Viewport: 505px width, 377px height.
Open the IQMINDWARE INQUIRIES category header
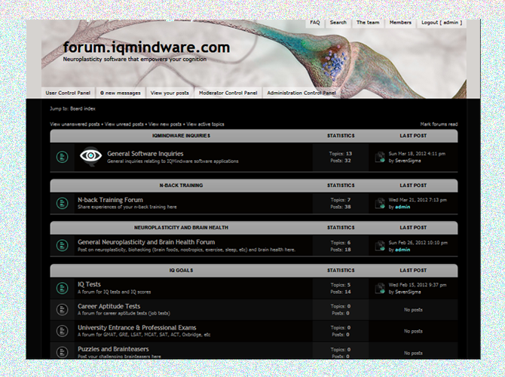pos(182,136)
